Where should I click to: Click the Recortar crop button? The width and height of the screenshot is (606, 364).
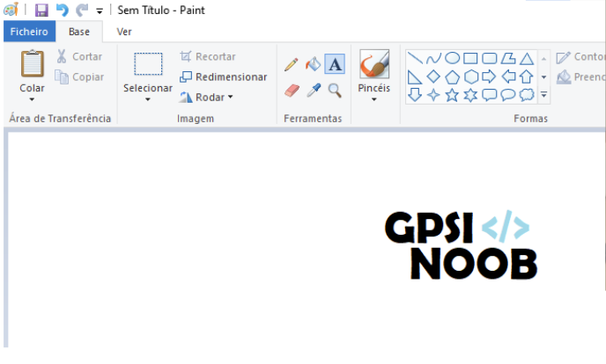[x=208, y=56]
